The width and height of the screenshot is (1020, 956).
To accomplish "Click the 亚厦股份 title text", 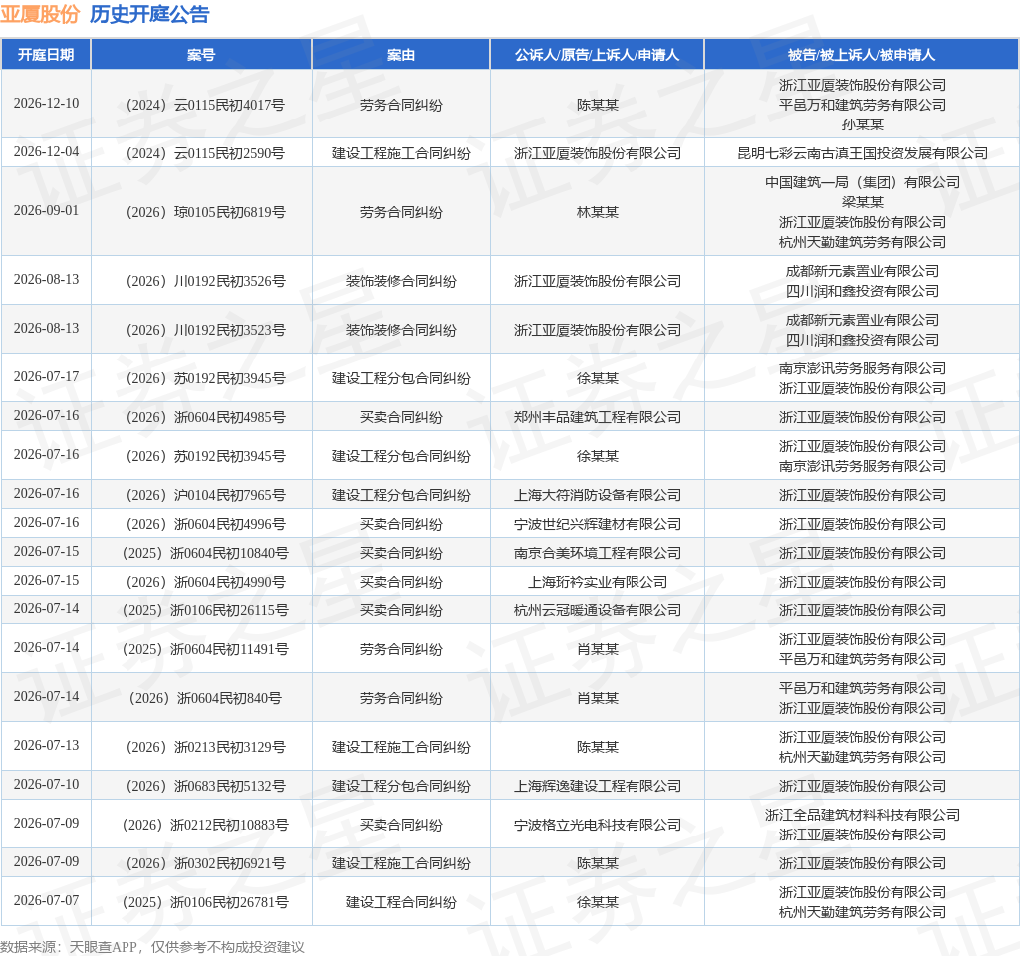I will pyautogui.click(x=40, y=14).
